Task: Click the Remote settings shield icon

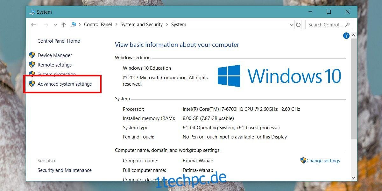Action: (x=32, y=65)
